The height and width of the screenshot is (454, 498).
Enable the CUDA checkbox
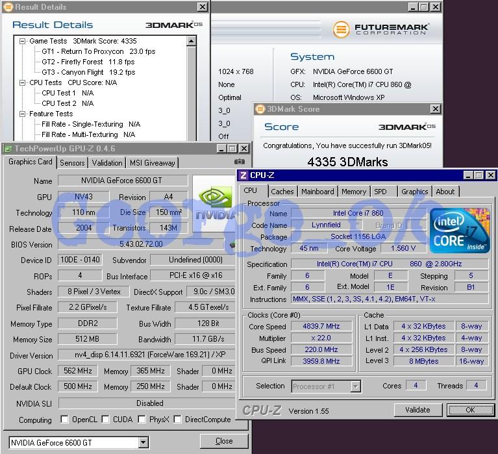pos(105,420)
